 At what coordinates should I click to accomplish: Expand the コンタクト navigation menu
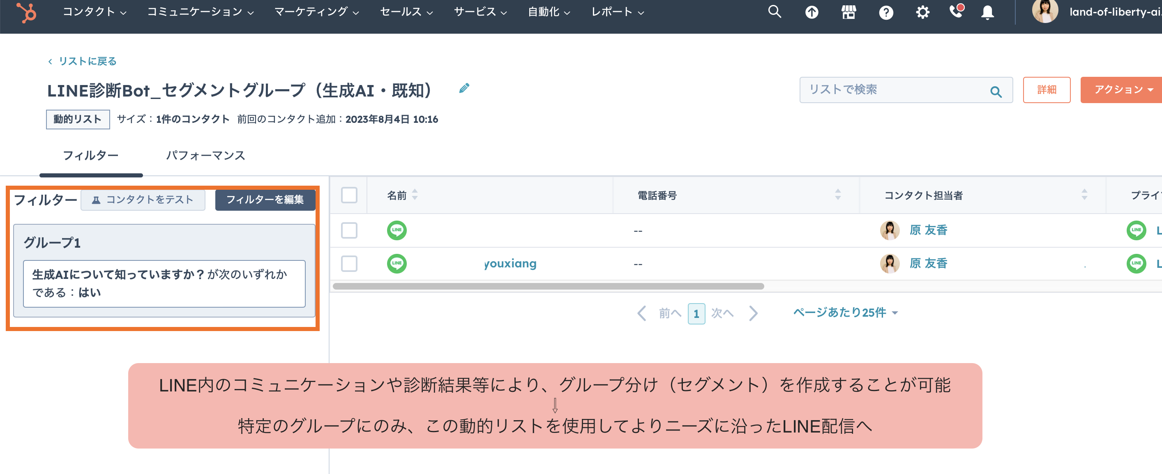point(93,12)
